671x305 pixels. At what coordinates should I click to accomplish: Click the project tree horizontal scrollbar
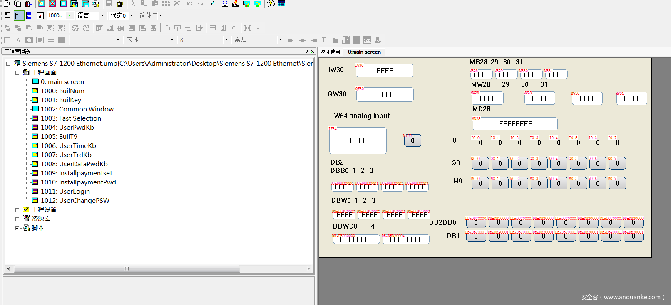pos(127,269)
